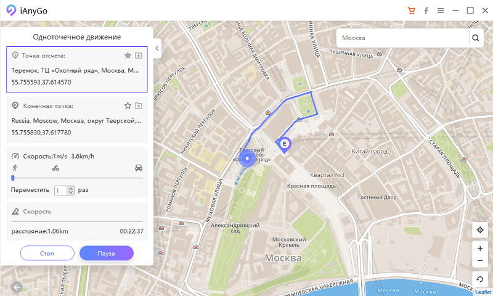Select walking speed icon
The width and height of the screenshot is (493, 296).
[13, 168]
